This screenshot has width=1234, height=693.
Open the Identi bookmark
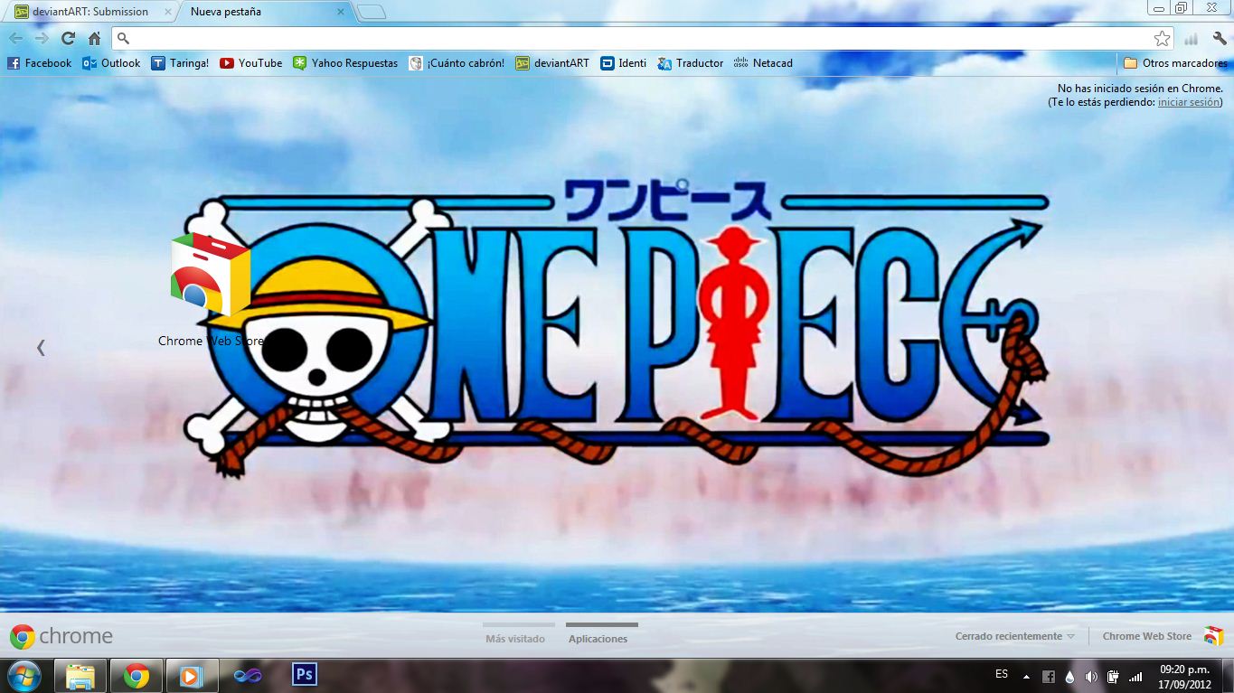[624, 63]
